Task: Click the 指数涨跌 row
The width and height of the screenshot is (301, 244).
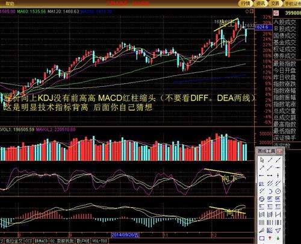Action: point(285,84)
